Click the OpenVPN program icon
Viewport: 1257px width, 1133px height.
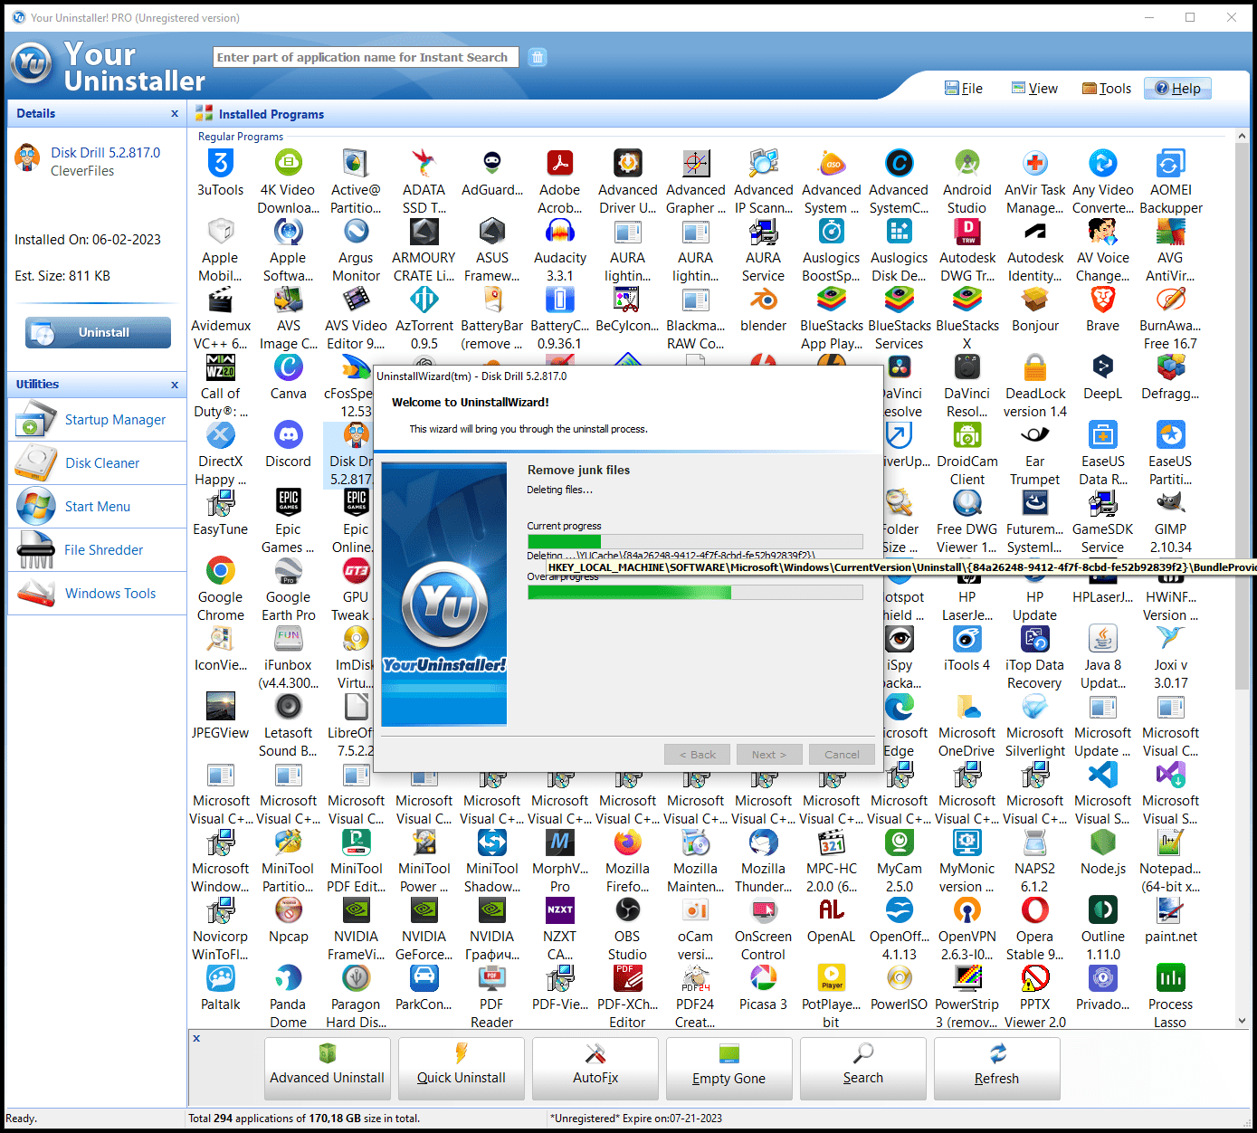click(x=967, y=909)
